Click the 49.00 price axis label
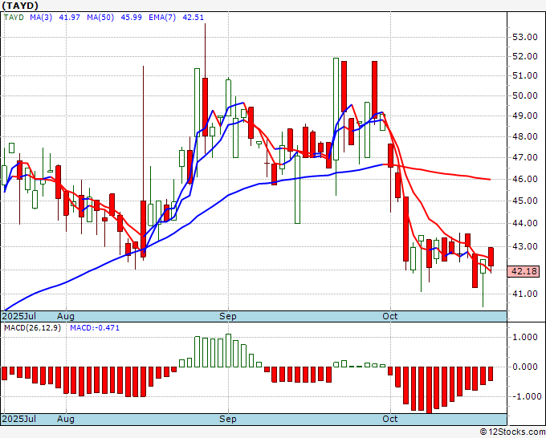Viewport: 546px width, 438px height. 525,116
